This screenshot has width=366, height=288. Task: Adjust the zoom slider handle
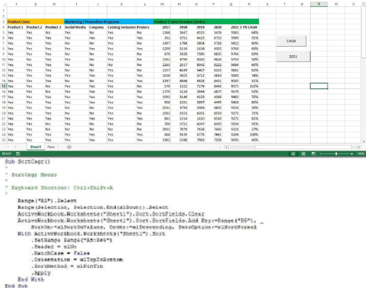(x=336, y=154)
